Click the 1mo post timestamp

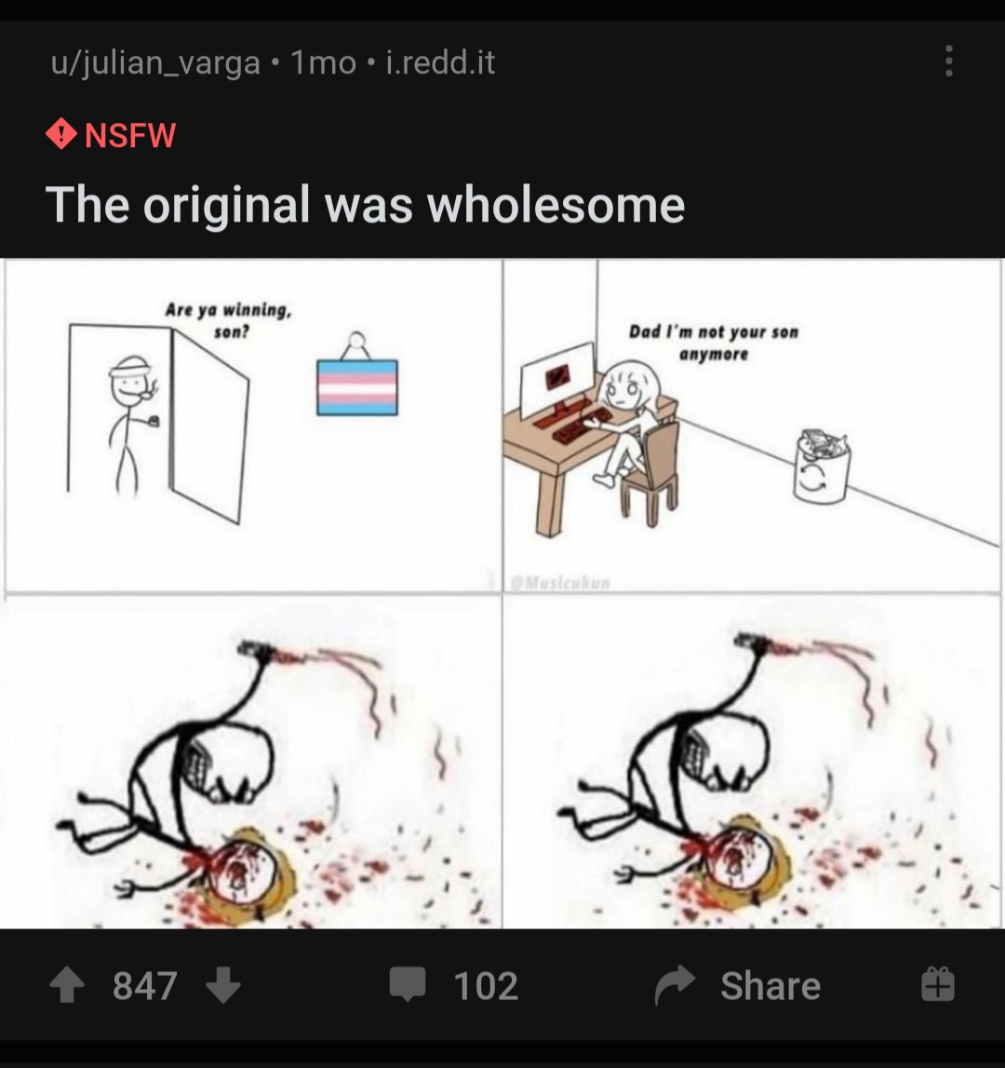point(324,62)
